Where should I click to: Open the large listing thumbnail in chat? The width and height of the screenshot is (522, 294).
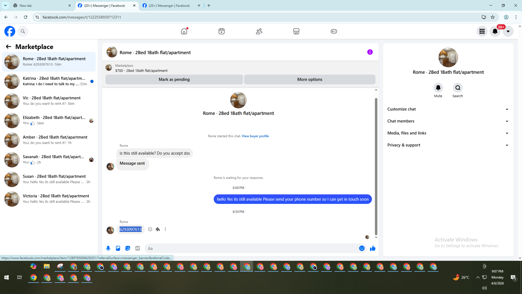pos(238,100)
